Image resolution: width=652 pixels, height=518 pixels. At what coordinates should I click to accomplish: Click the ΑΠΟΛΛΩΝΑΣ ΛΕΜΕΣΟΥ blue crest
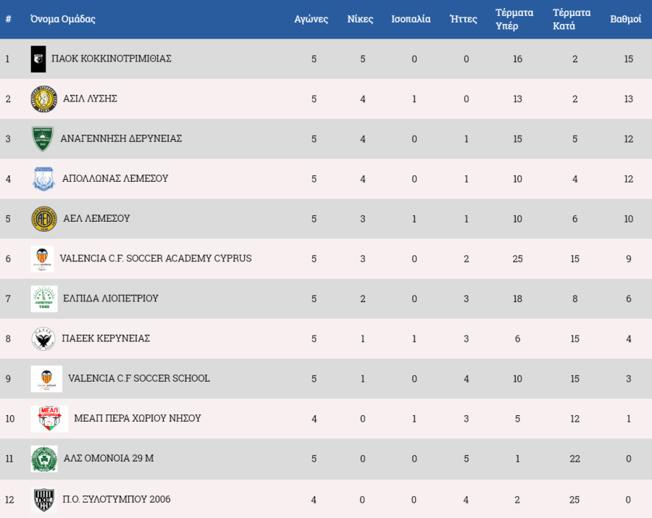click(43, 179)
